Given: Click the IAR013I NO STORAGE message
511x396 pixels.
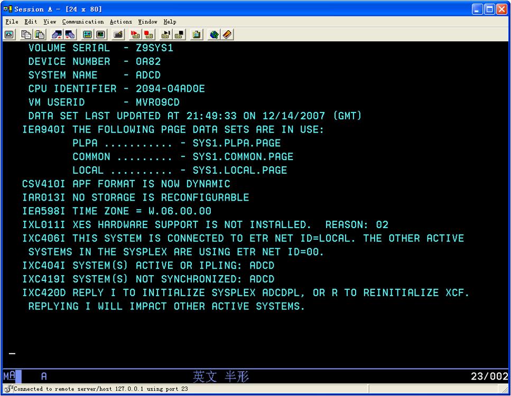Looking at the screenshot, I should (x=136, y=197).
